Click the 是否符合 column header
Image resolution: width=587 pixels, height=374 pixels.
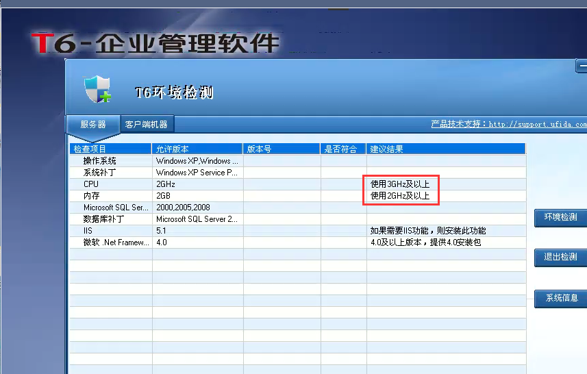tap(343, 149)
